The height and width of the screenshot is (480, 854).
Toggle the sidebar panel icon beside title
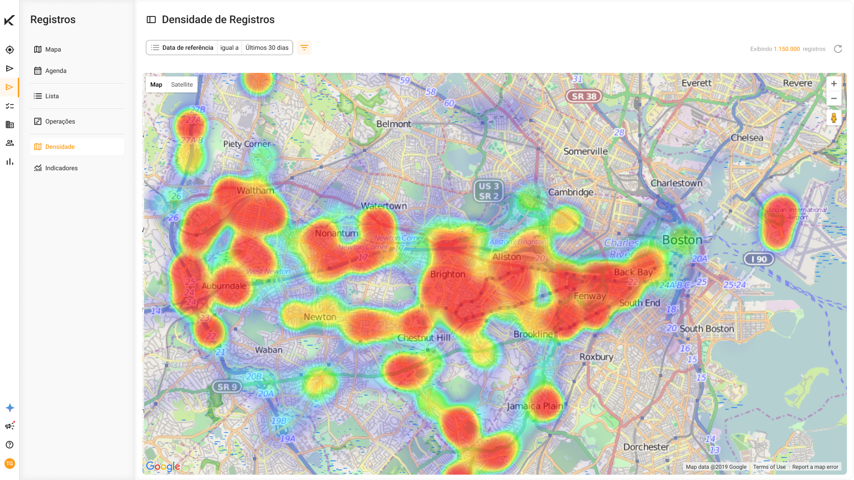coord(151,20)
